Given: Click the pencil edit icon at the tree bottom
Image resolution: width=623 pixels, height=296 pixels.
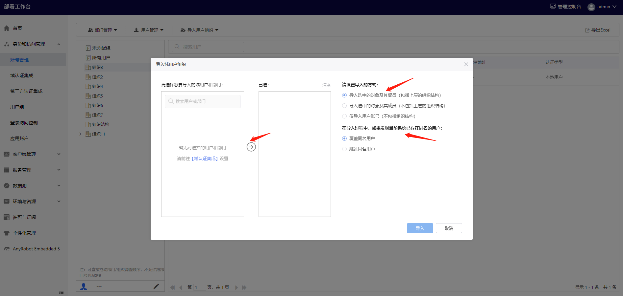Looking at the screenshot, I should [156, 286].
